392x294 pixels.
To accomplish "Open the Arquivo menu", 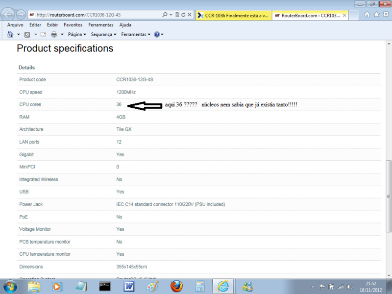I will (15, 25).
